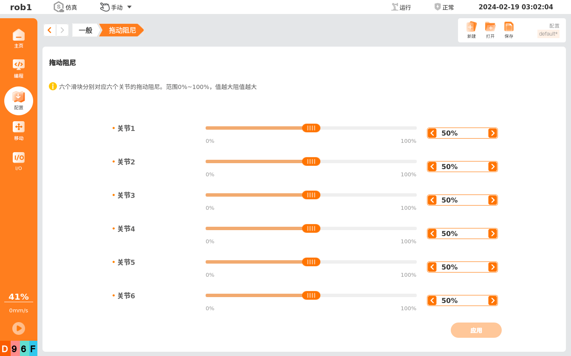Increase 关节4 damping with right arrow
Screen dimensions: 571x356
492,234
